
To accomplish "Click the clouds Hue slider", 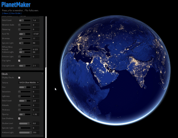I will pyautogui.click(x=25, y=87).
